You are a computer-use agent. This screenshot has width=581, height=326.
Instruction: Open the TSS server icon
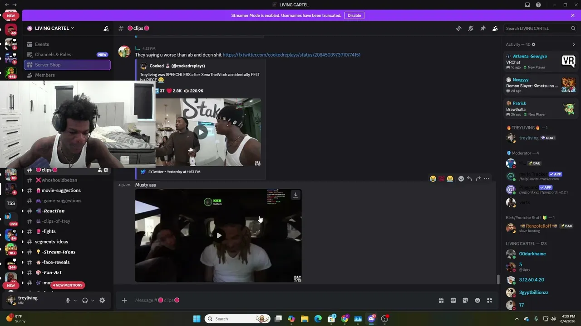point(11,203)
